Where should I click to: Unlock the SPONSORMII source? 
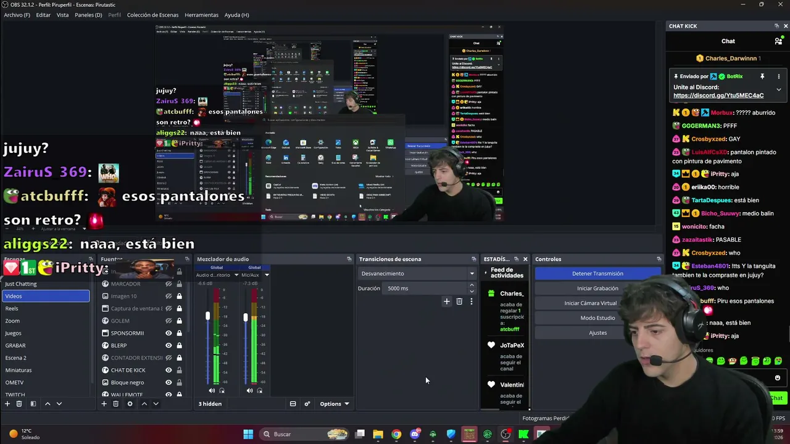(x=179, y=333)
